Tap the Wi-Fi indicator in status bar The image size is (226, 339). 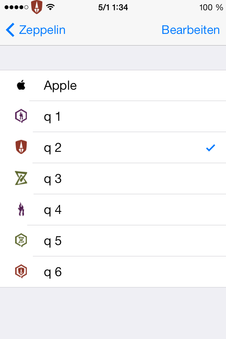(x=50, y=7)
